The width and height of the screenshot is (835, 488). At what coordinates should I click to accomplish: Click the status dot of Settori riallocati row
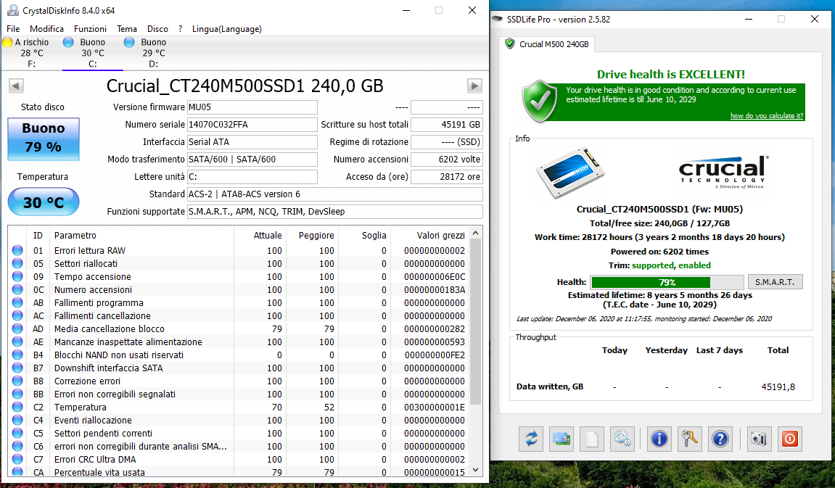coord(17,263)
